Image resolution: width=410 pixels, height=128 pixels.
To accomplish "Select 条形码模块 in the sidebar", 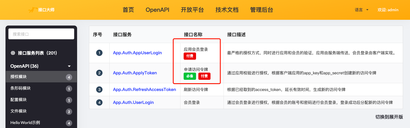I will [20, 88].
